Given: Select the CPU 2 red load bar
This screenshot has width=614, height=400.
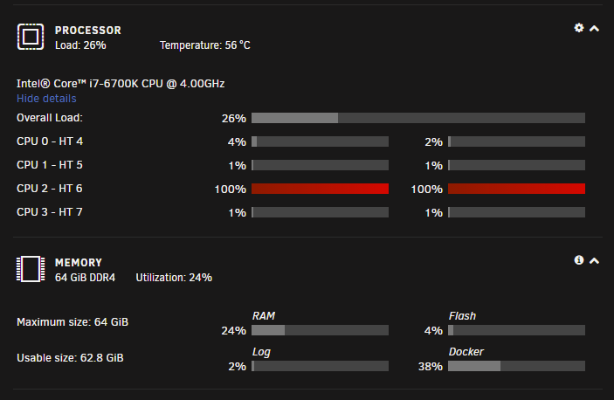Looking at the screenshot, I should 320,189.
